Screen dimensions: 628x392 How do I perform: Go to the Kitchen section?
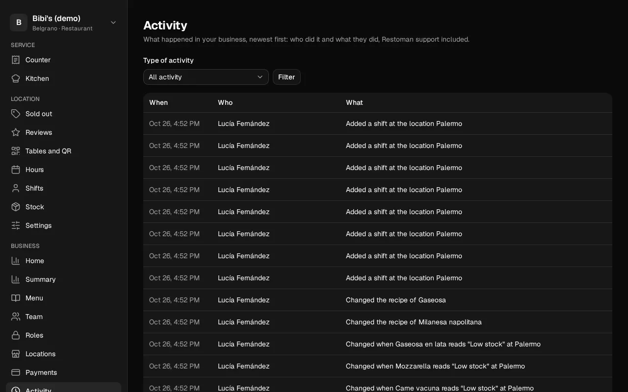point(64,78)
